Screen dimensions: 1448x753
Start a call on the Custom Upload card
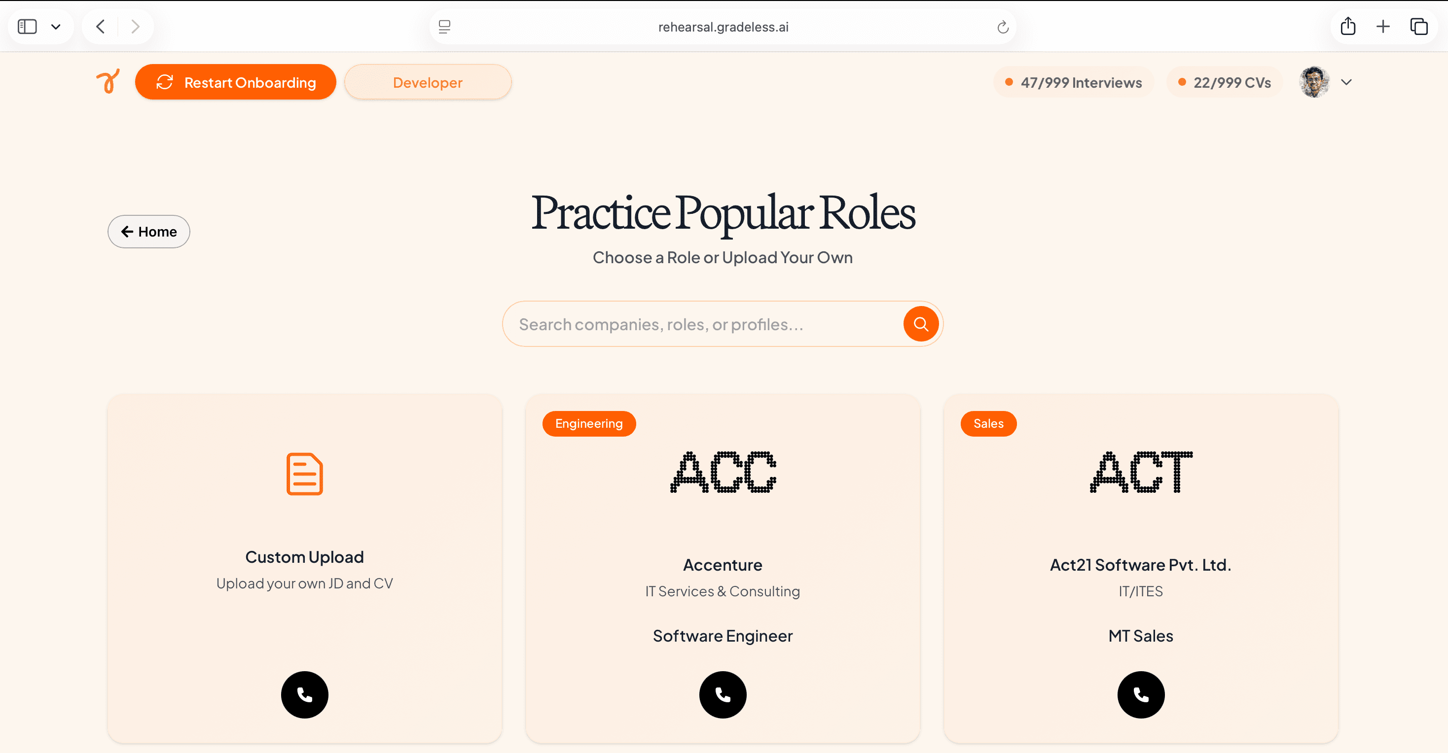click(x=305, y=694)
